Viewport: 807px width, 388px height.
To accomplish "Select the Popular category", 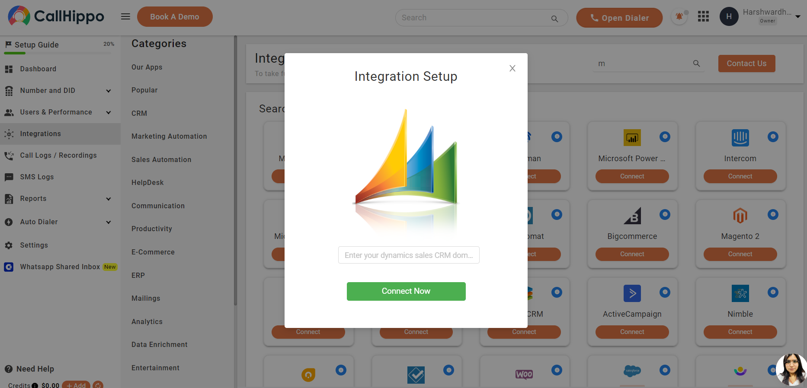I will click(x=144, y=90).
